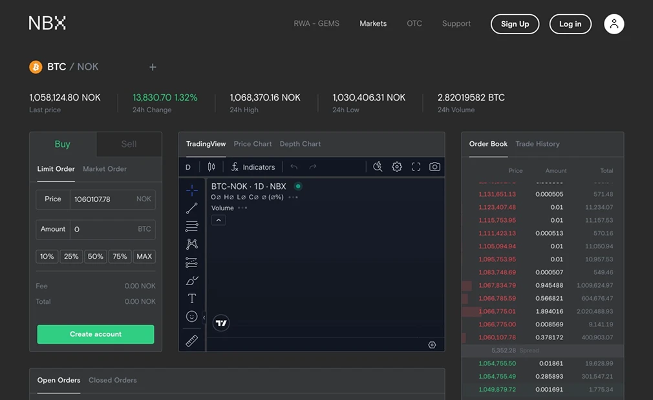The width and height of the screenshot is (653, 400).
Task: Select bid price 1,049,879.72 in order book
Action: (497, 390)
